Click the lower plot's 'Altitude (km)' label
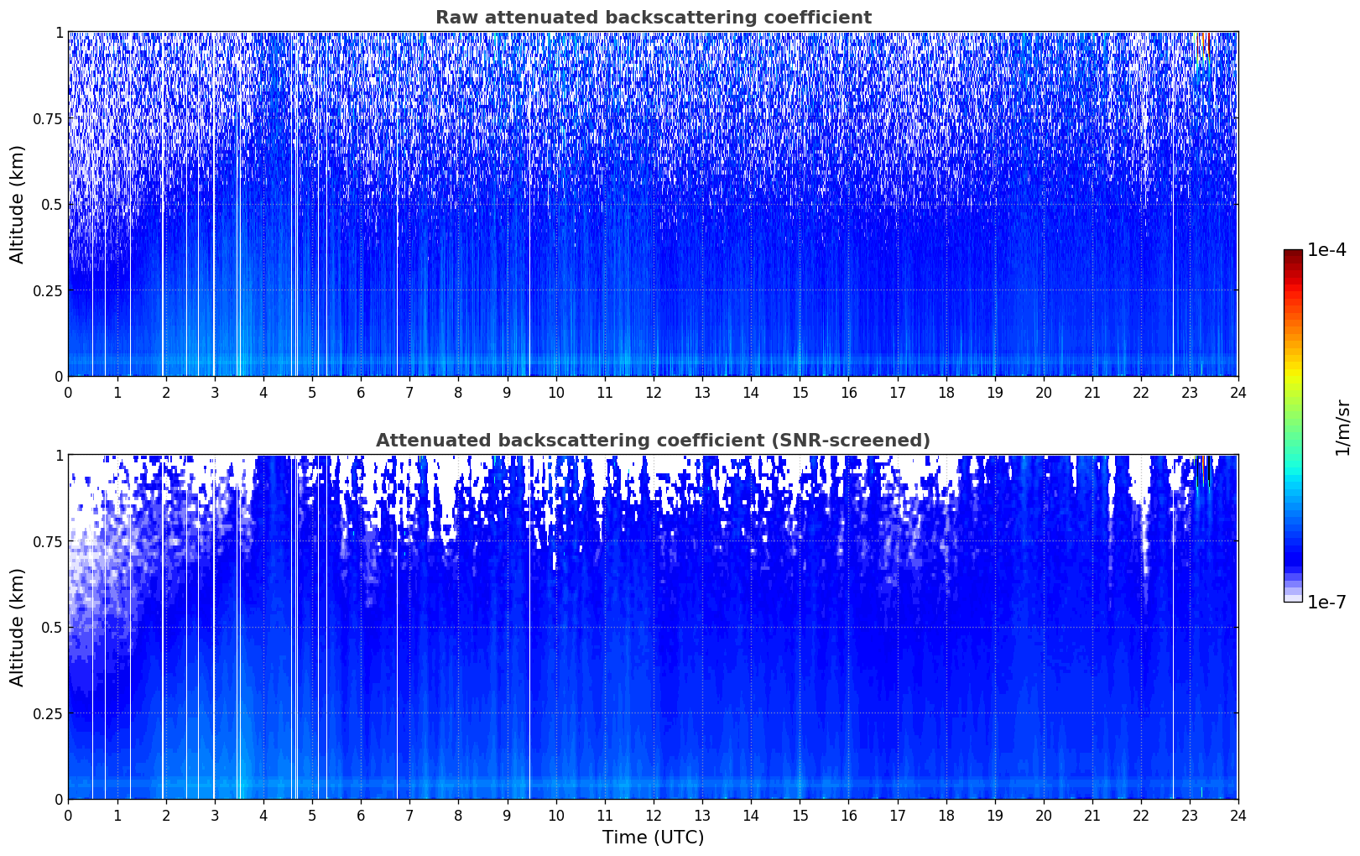This screenshot has width=1360, height=856. tap(18, 627)
